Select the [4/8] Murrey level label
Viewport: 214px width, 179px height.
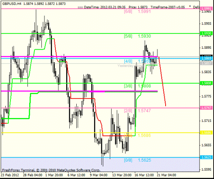click(x=128, y=61)
